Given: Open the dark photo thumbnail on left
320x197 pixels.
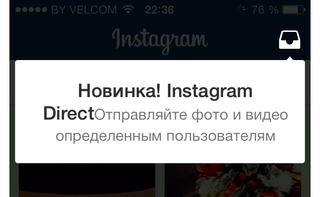Looking at the screenshot, I should coord(87,180).
